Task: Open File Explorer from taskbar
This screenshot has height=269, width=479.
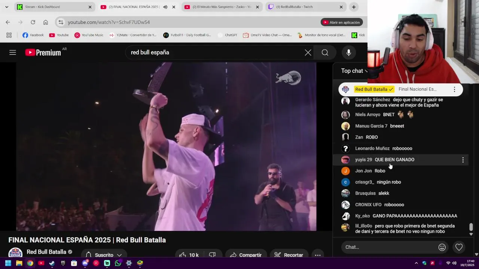Action: pyautogui.click(x=19, y=263)
